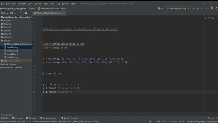Place cursor on the plt.ylabel code line

[58, 92]
